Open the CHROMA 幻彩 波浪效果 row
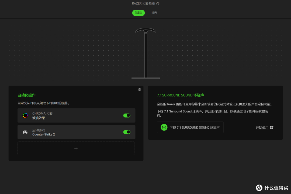This screenshot has height=194, width=291. [x=76, y=115]
